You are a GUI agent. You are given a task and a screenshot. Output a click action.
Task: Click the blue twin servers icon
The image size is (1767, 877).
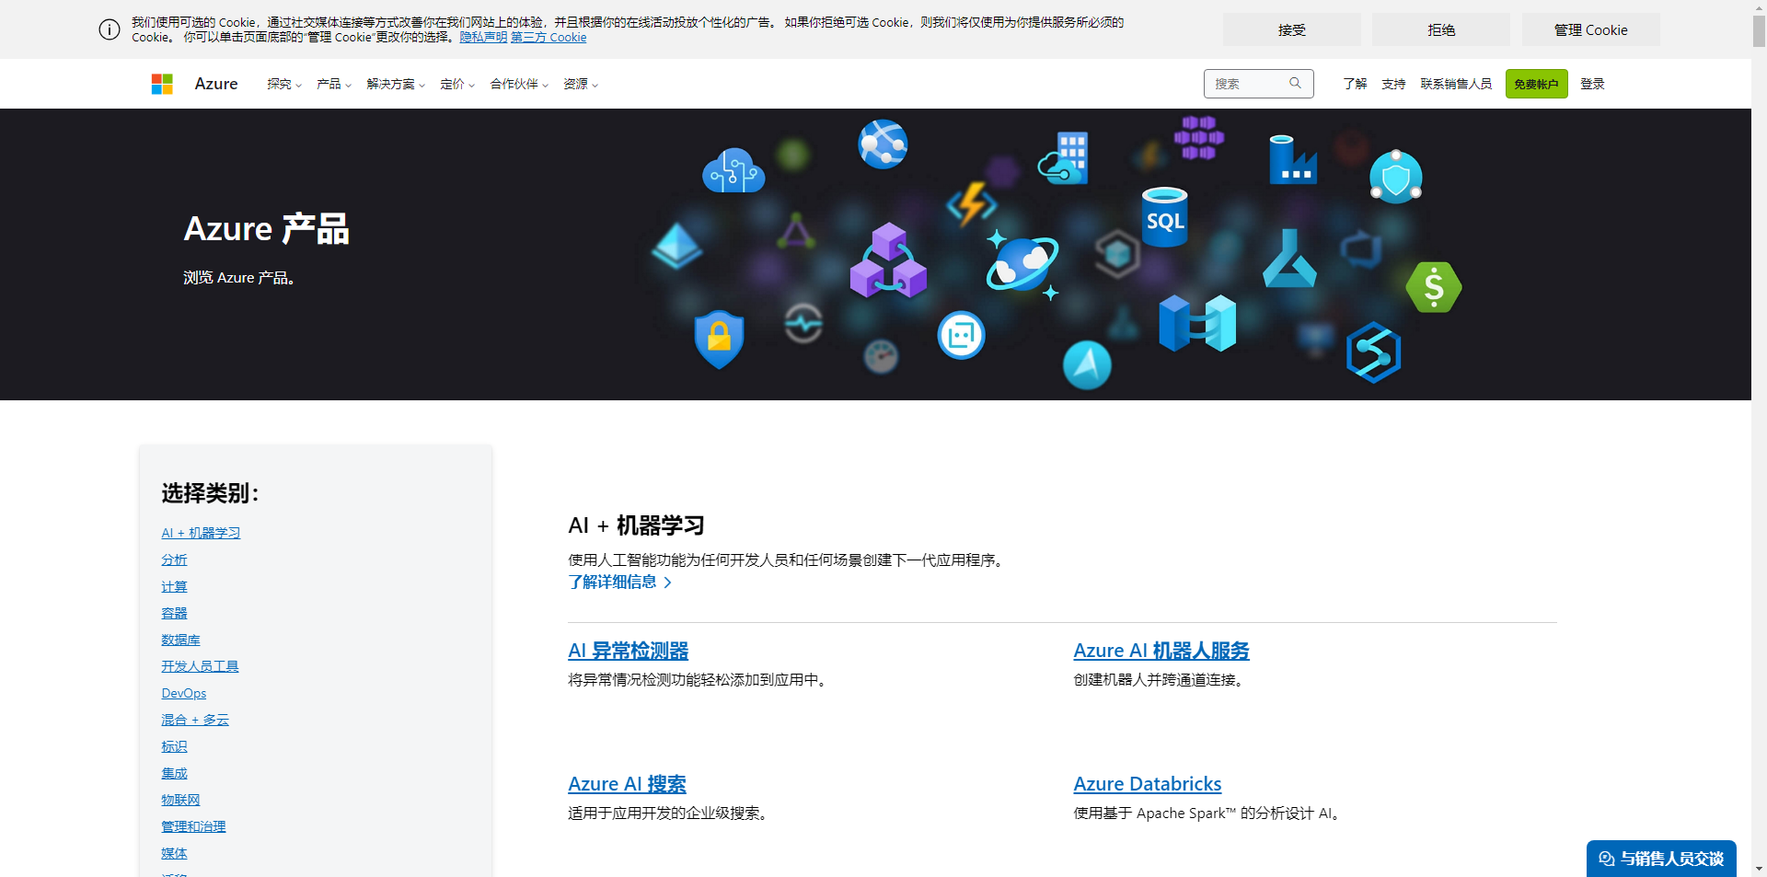(1197, 323)
